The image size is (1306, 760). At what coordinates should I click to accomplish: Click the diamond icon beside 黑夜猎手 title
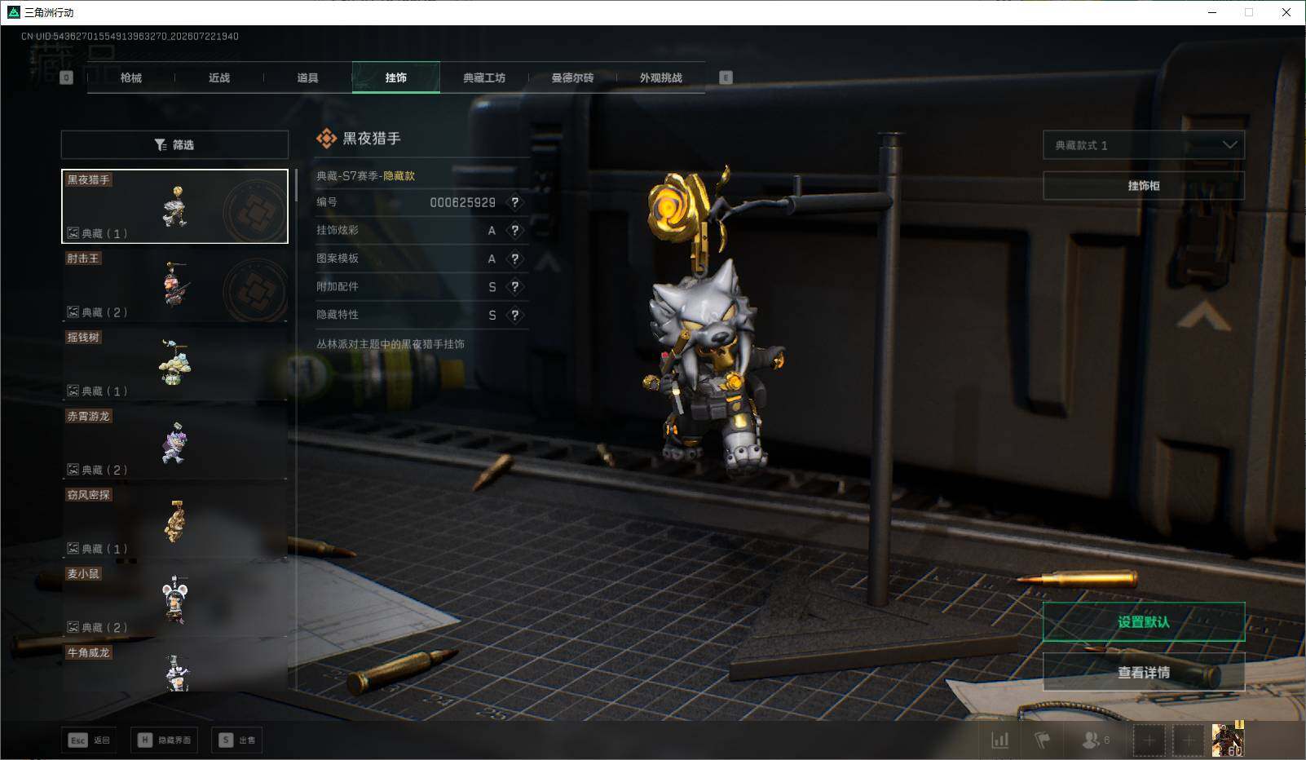click(326, 139)
